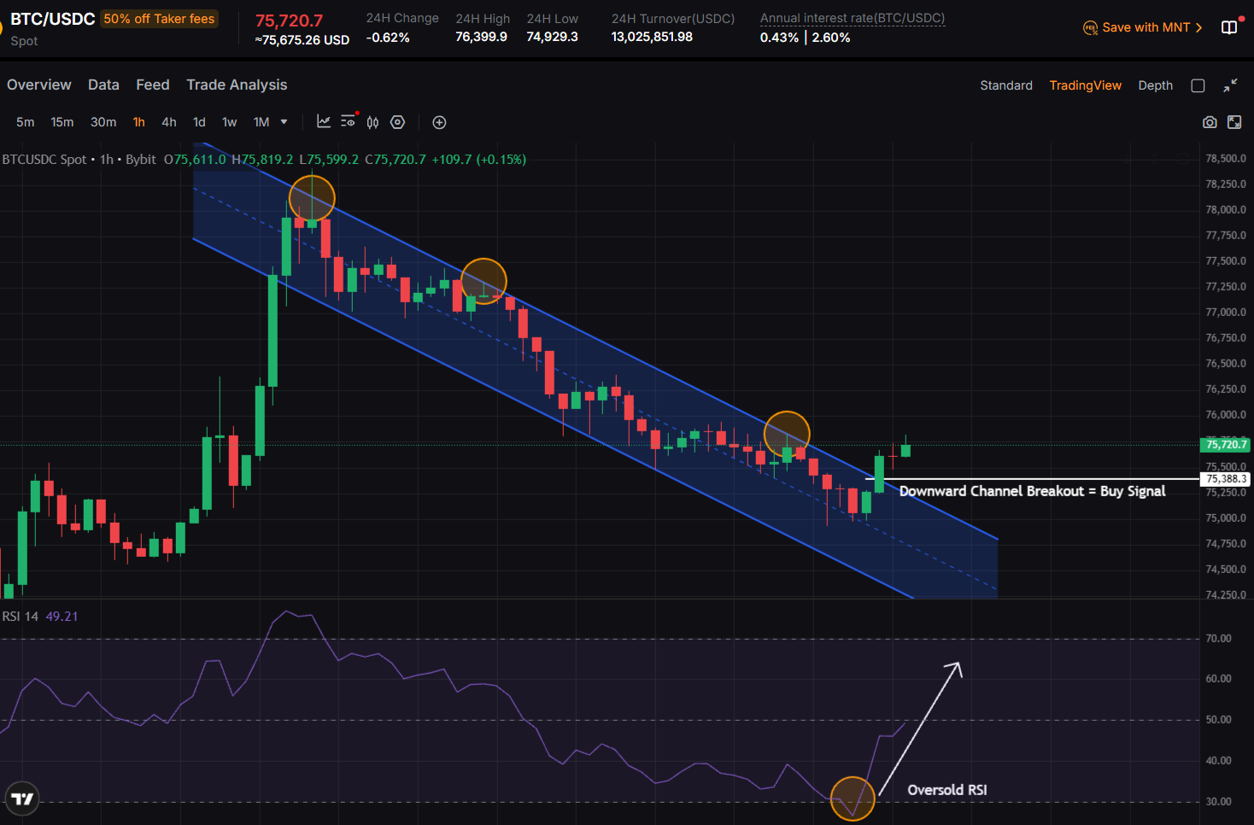Viewport: 1254px width, 825px height.
Task: Click the 78,000.0 price axis label
Action: pos(1226,210)
